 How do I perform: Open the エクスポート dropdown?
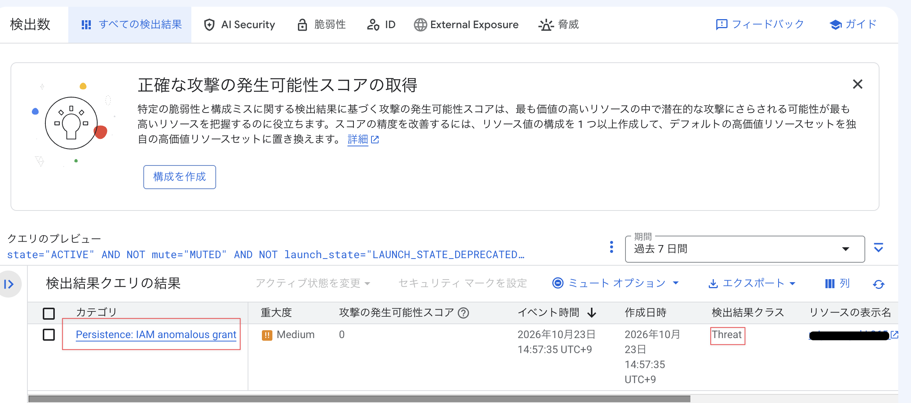coord(752,283)
